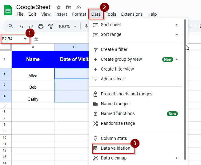Click the padlock protect icon
The image size is (201, 165).
pos(95,94)
